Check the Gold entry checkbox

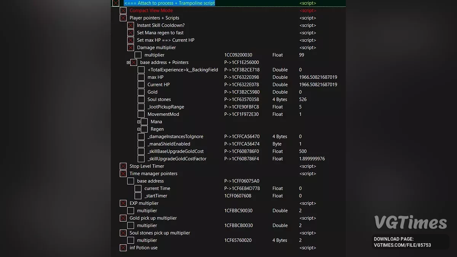point(141,92)
